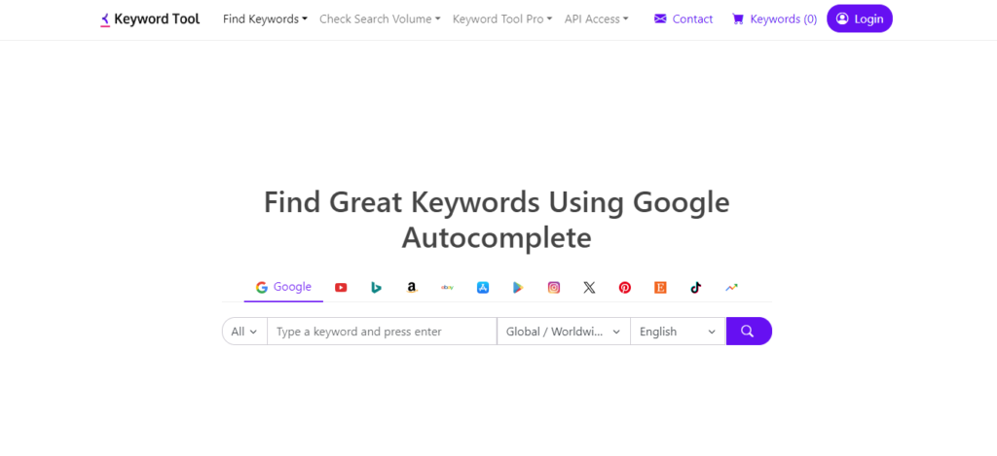Open the API Access menu
The height and width of the screenshot is (456, 997).
pos(597,19)
